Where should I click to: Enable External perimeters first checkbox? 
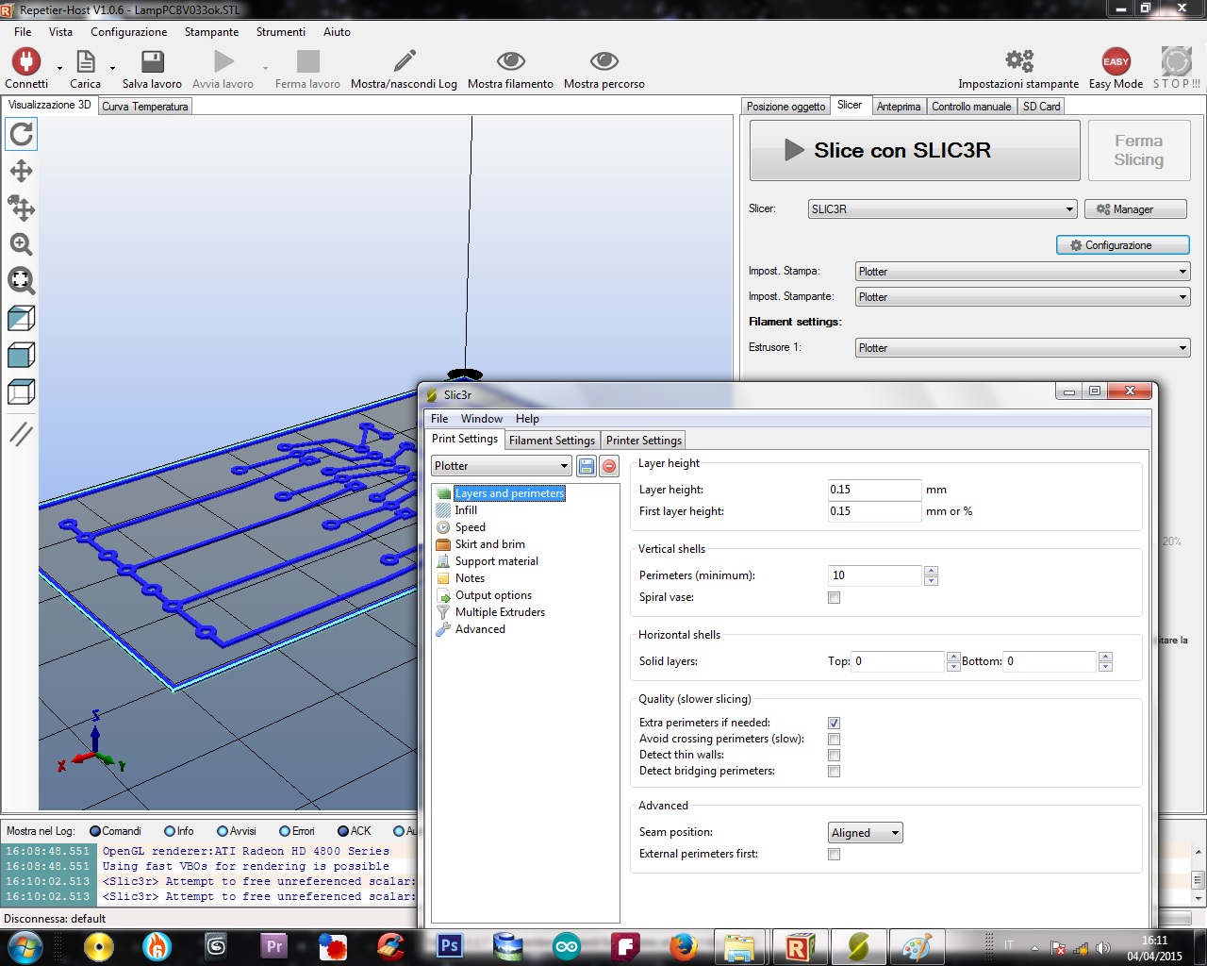[834, 854]
